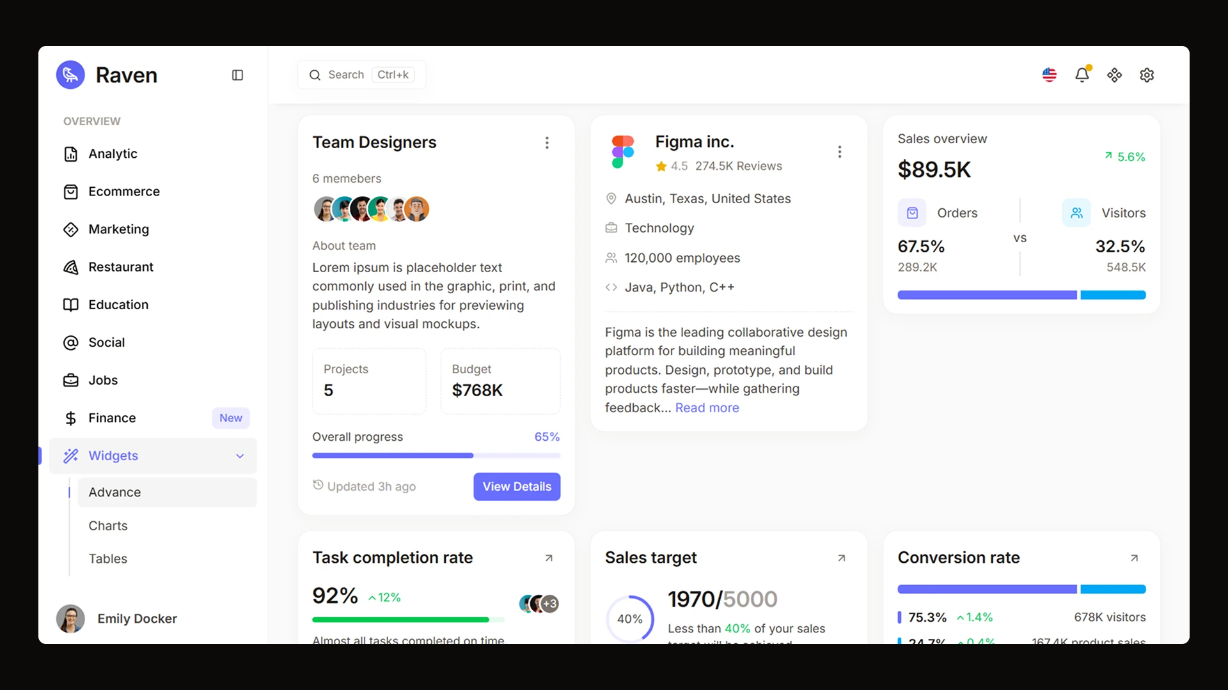The image size is (1228, 690).
Task: Select the Charts submenu item
Action: pyautogui.click(x=167, y=526)
